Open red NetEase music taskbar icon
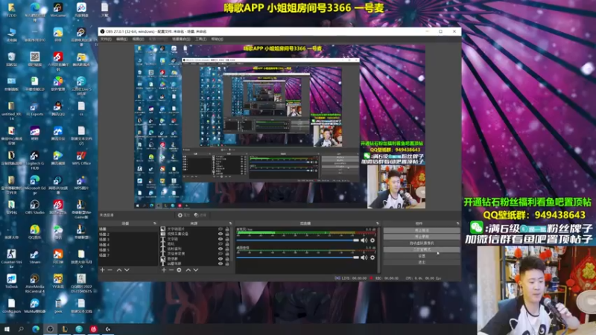This screenshot has width=596, height=335. [x=94, y=329]
